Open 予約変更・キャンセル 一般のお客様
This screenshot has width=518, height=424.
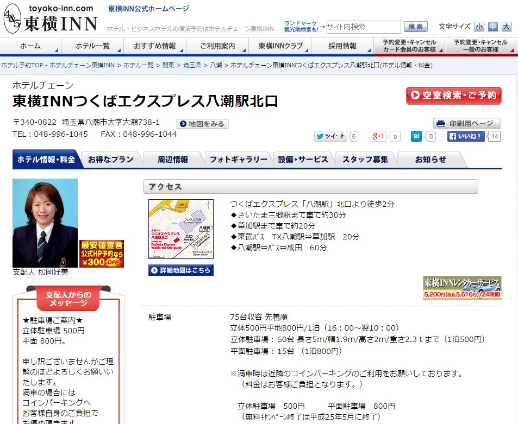point(480,46)
